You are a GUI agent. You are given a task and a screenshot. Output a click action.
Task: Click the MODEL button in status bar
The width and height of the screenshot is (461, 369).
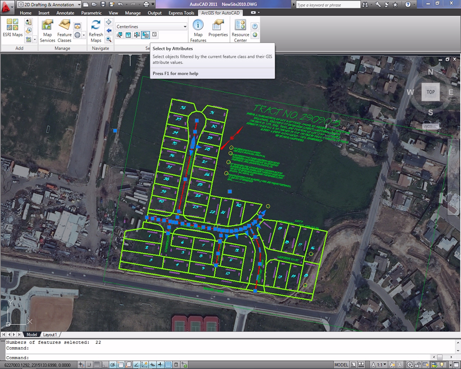coord(341,365)
